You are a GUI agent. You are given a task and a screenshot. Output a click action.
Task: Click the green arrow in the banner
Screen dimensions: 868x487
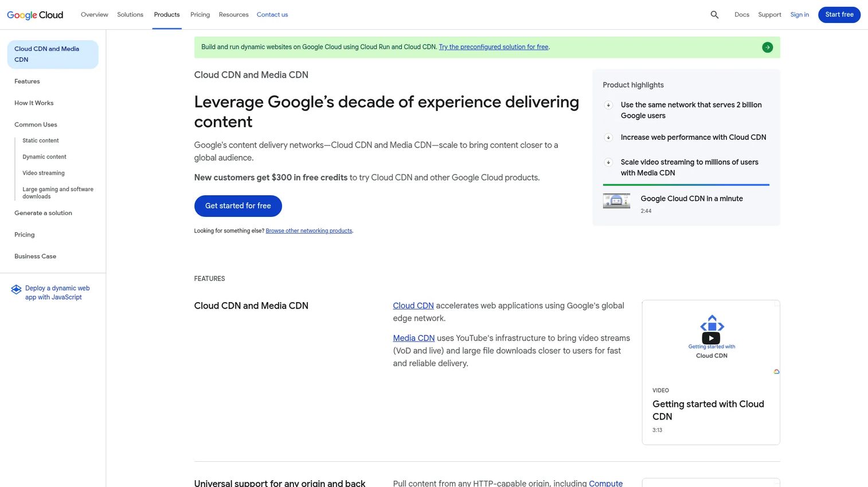coord(767,47)
